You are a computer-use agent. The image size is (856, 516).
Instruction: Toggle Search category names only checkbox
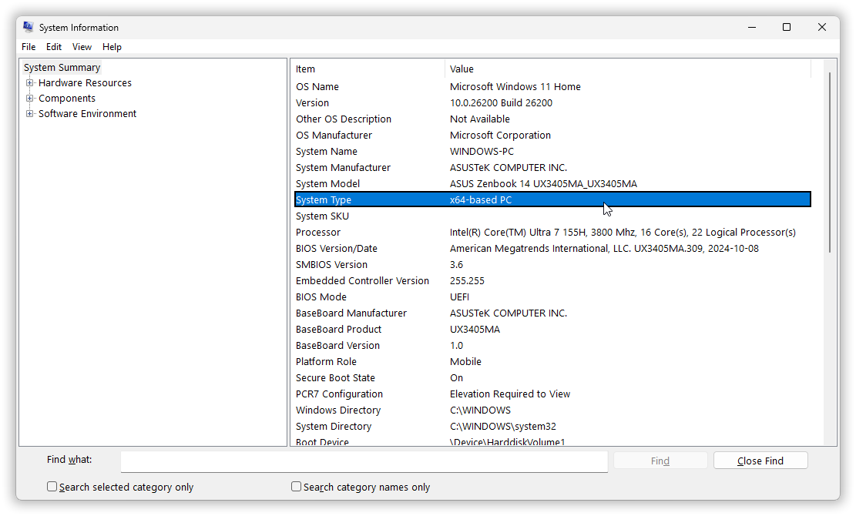[297, 487]
